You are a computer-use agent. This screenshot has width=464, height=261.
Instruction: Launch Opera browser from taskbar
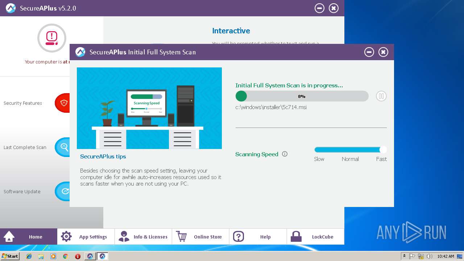click(78, 256)
